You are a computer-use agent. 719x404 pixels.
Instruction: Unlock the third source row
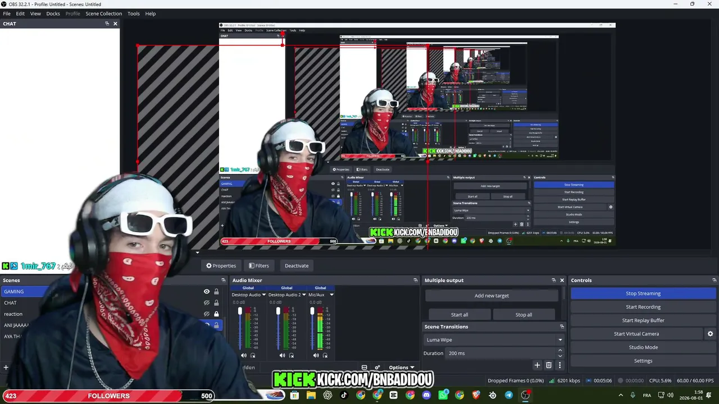click(216, 314)
